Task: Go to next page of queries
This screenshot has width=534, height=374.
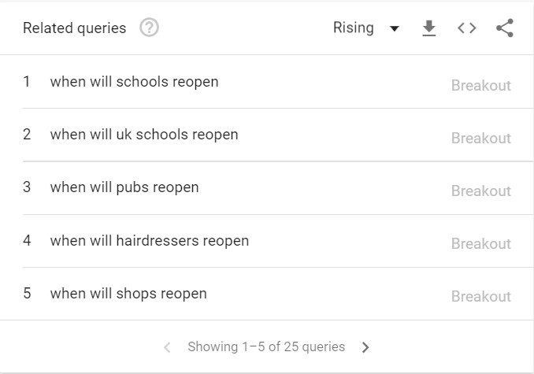Action: point(365,347)
